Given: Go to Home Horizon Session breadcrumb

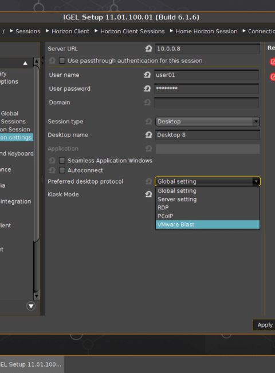Looking at the screenshot, I should [x=206, y=32].
